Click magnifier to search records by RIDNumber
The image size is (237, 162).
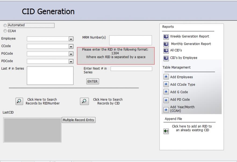coord(19,101)
